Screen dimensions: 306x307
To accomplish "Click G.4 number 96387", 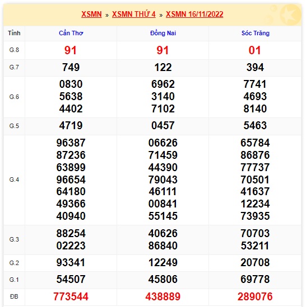I will pos(71,143).
